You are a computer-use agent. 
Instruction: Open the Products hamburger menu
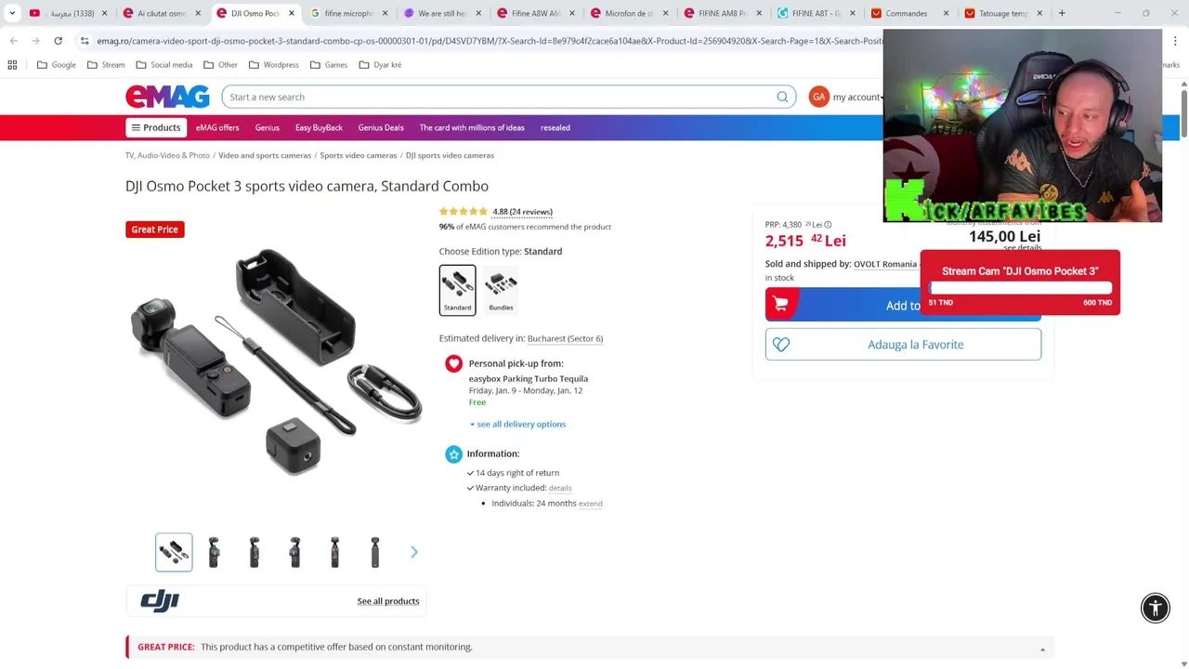[x=156, y=127]
